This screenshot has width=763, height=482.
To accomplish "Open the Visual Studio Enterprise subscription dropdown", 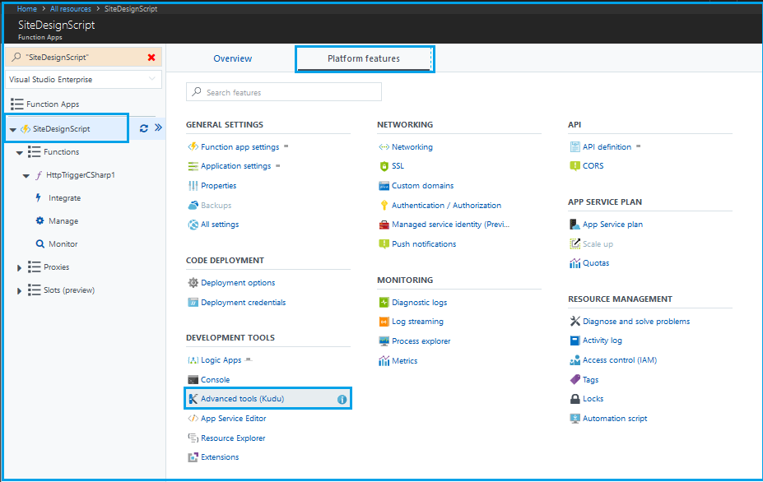I will point(83,79).
